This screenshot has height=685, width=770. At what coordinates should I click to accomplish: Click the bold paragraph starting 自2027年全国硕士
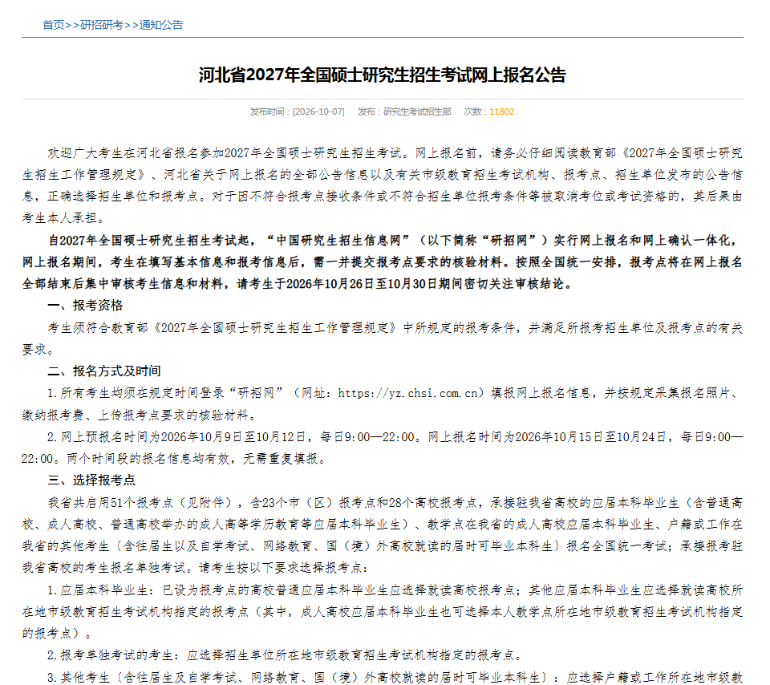coord(382,262)
